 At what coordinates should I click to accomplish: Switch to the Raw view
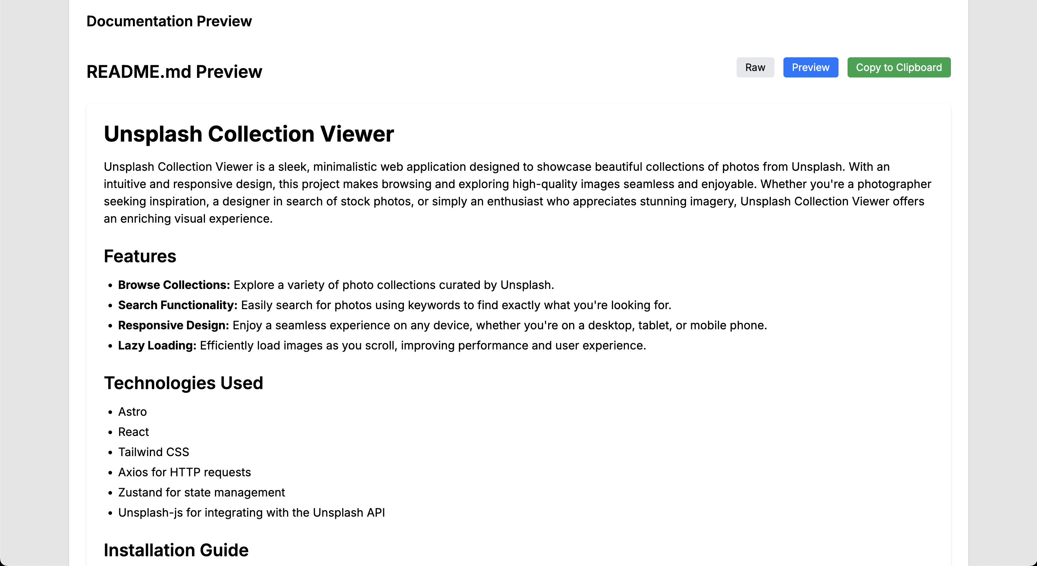pos(755,67)
